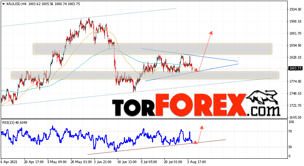Viewport: 304px width, 166px height.
Task: Click price level 1908.10 on scale
Action: click(295, 21)
